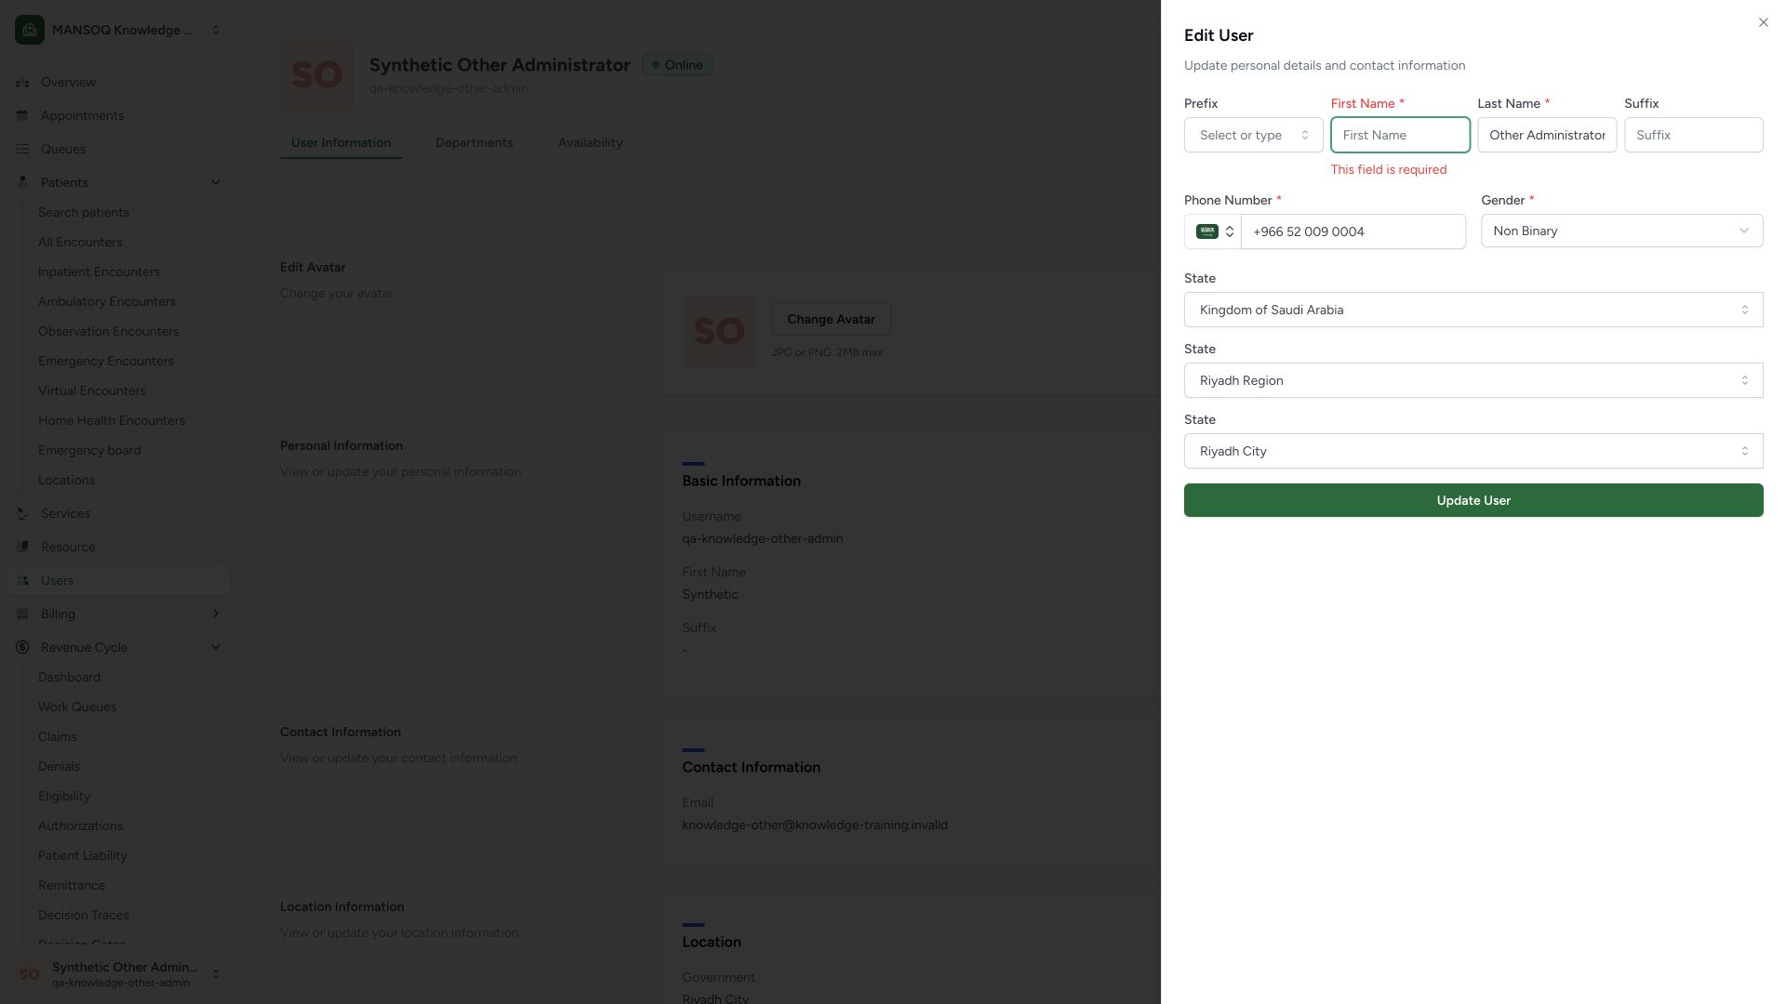Screen dimensions: 1786x1004
Task: Click the Queues list icon
Action: coord(22,149)
